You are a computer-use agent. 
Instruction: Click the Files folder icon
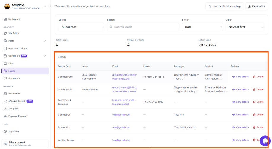5,63
